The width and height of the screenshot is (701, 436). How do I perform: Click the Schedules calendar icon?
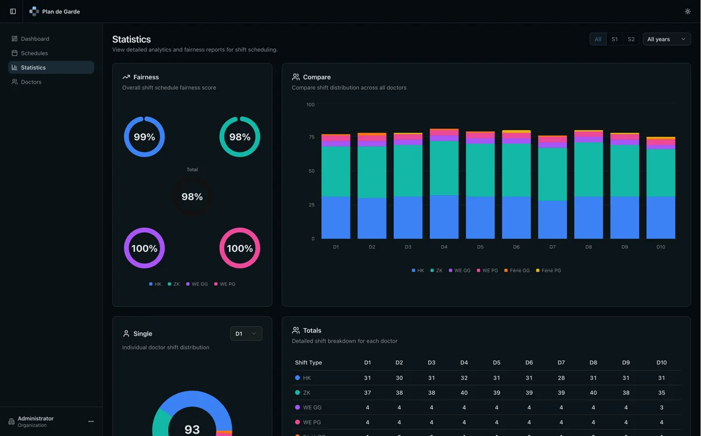(15, 53)
